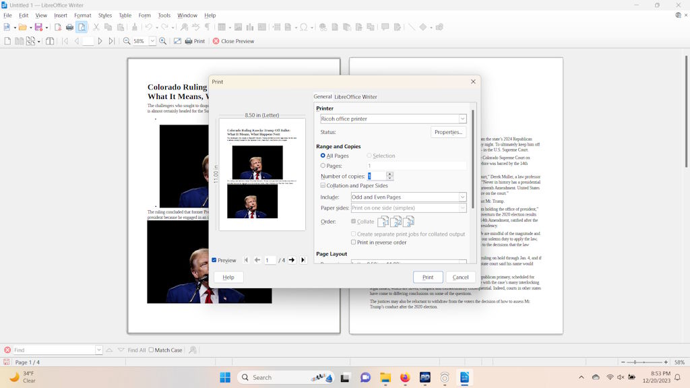Open the Format menu

[82, 15]
